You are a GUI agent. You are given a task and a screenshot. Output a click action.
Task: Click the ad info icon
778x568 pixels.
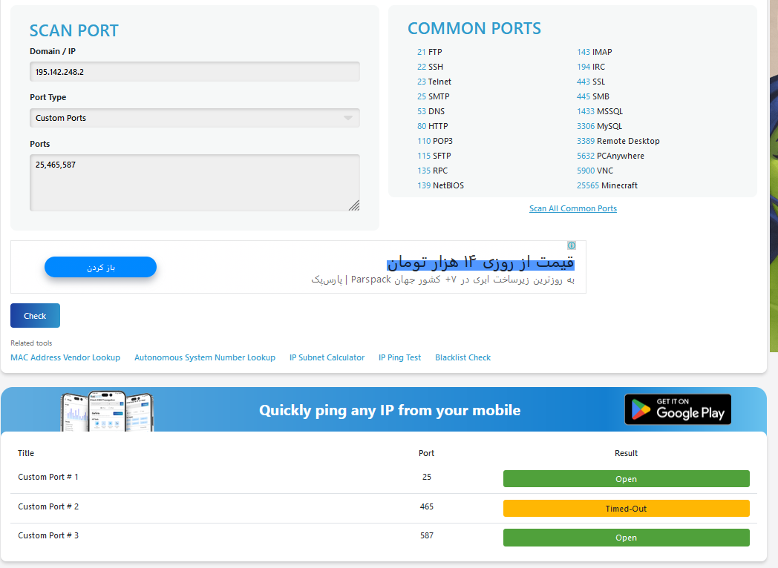point(572,245)
